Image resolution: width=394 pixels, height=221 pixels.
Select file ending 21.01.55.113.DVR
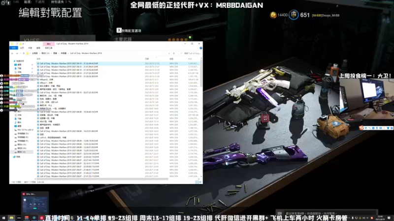point(69,176)
